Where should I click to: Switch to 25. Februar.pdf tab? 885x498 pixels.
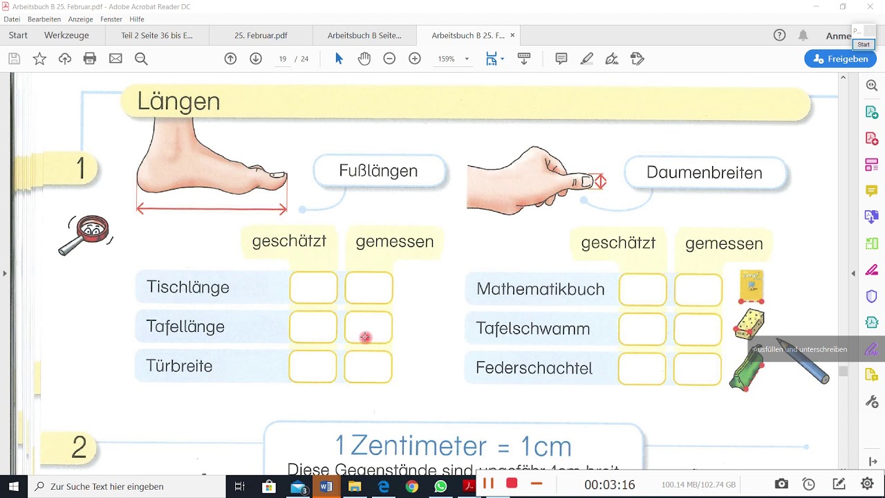pyautogui.click(x=261, y=35)
